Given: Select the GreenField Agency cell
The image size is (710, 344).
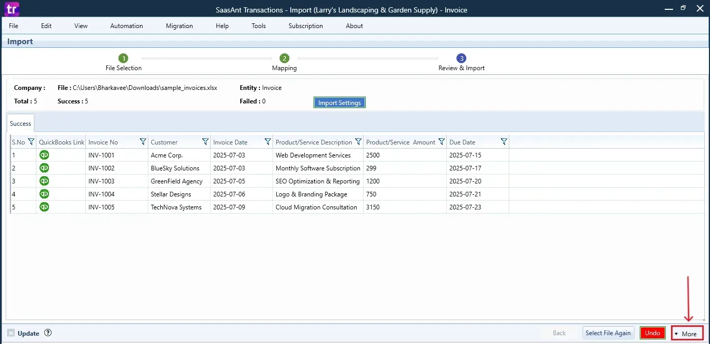Looking at the screenshot, I should click(x=179, y=181).
